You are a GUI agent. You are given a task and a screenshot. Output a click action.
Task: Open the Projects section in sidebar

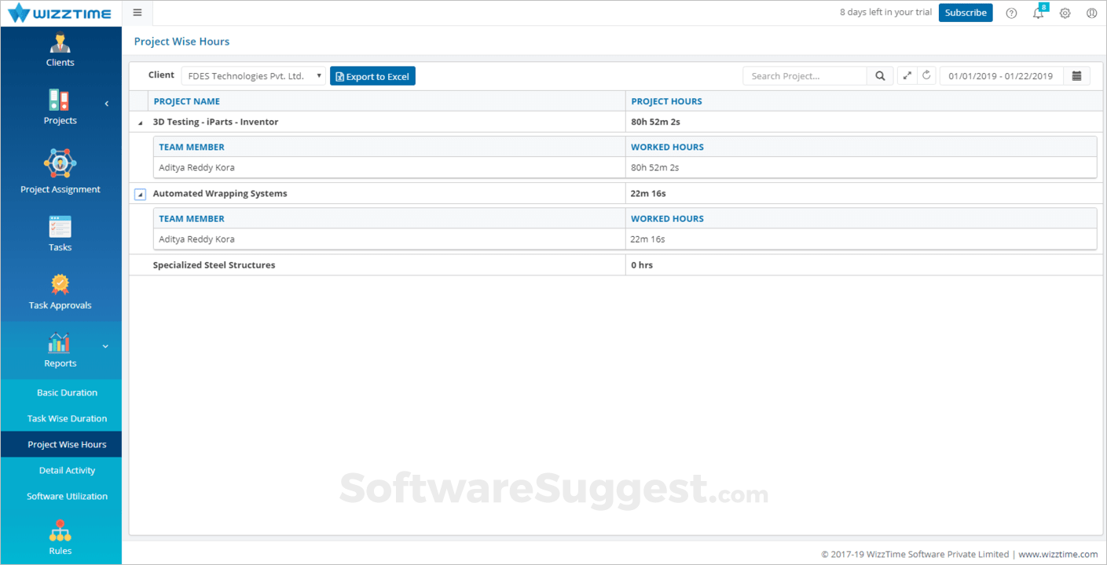coord(60,108)
